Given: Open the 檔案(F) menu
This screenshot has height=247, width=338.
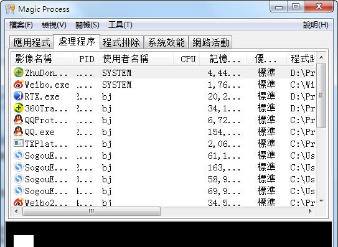Looking at the screenshot, I should [x=21, y=25].
